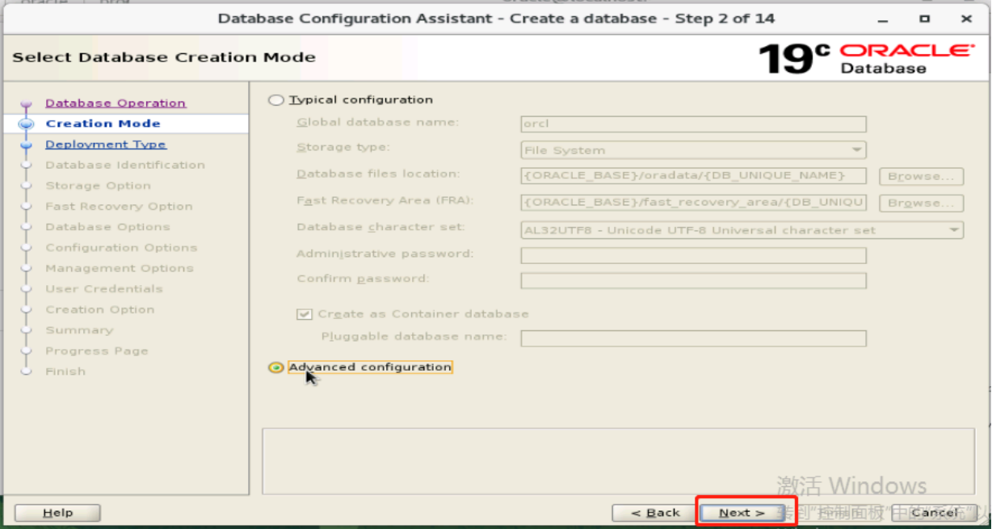Toggle Create as Container database checkbox
992x529 pixels.
[305, 314]
